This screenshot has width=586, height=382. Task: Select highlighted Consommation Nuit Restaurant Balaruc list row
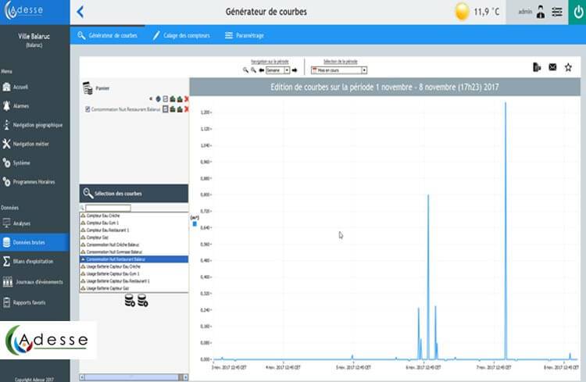coord(134,259)
